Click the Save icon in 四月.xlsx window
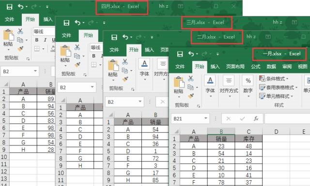Image resolution: width=310 pixels, height=186 pixels. click(x=9, y=7)
